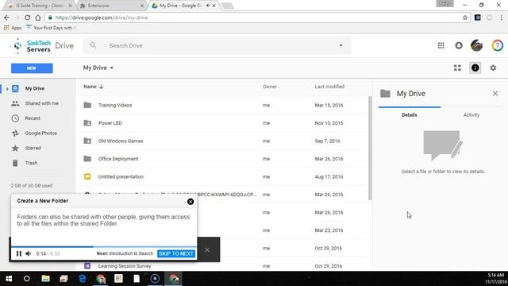Open Starred in the sidebar
Screen dimensions: 508x286
click(33, 149)
